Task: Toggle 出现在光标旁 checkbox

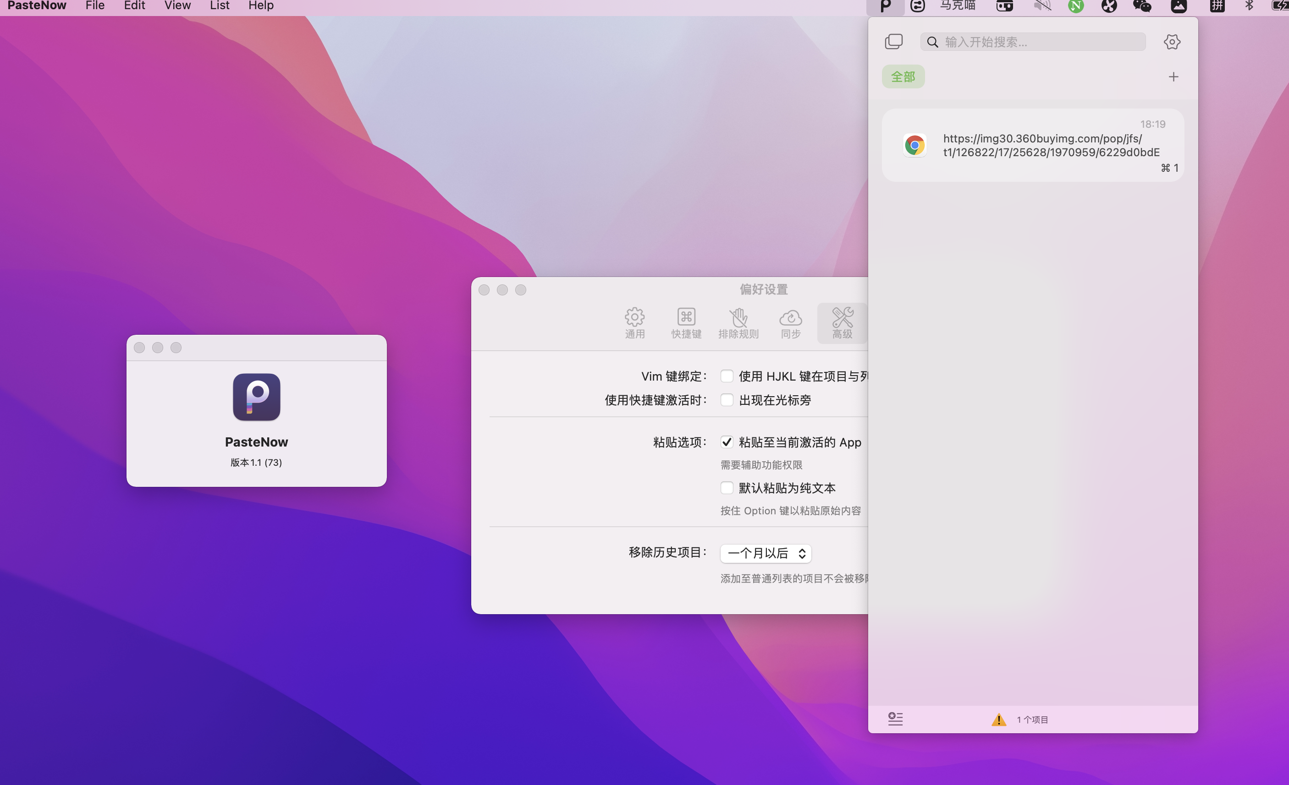Action: [x=727, y=400]
